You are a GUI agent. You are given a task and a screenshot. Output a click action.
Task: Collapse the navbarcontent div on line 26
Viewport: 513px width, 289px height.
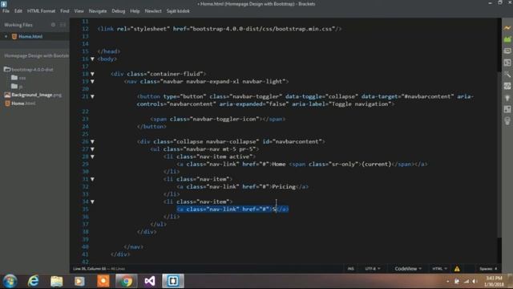point(92,141)
